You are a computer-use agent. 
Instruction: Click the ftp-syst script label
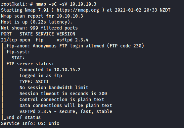[18, 52]
